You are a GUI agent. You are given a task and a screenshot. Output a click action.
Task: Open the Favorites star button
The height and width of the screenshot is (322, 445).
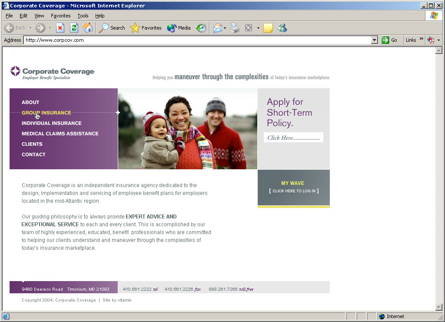tap(146, 28)
